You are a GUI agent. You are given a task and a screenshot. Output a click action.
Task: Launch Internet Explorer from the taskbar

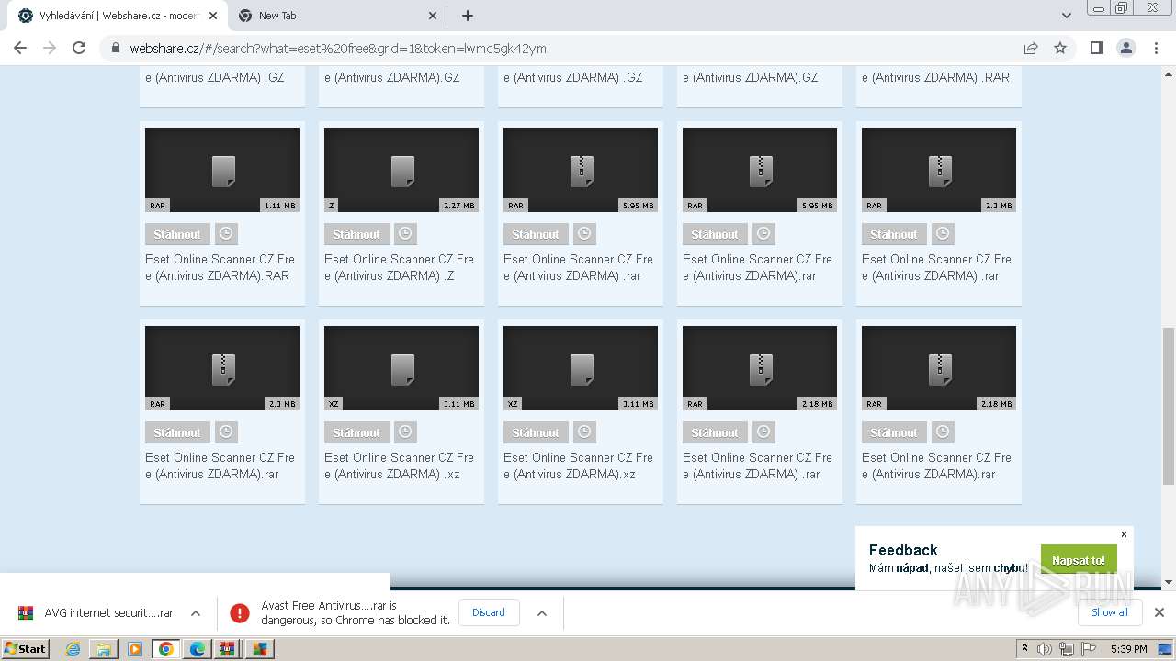pyautogui.click(x=73, y=649)
